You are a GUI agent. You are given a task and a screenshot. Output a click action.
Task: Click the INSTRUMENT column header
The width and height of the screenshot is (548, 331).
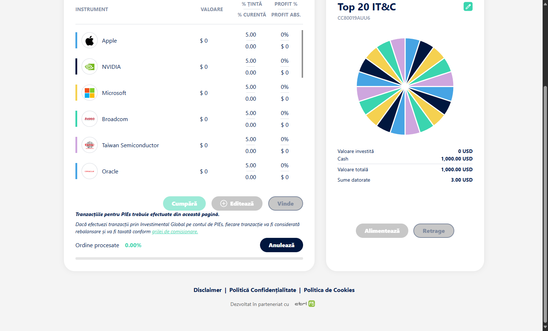point(92,9)
